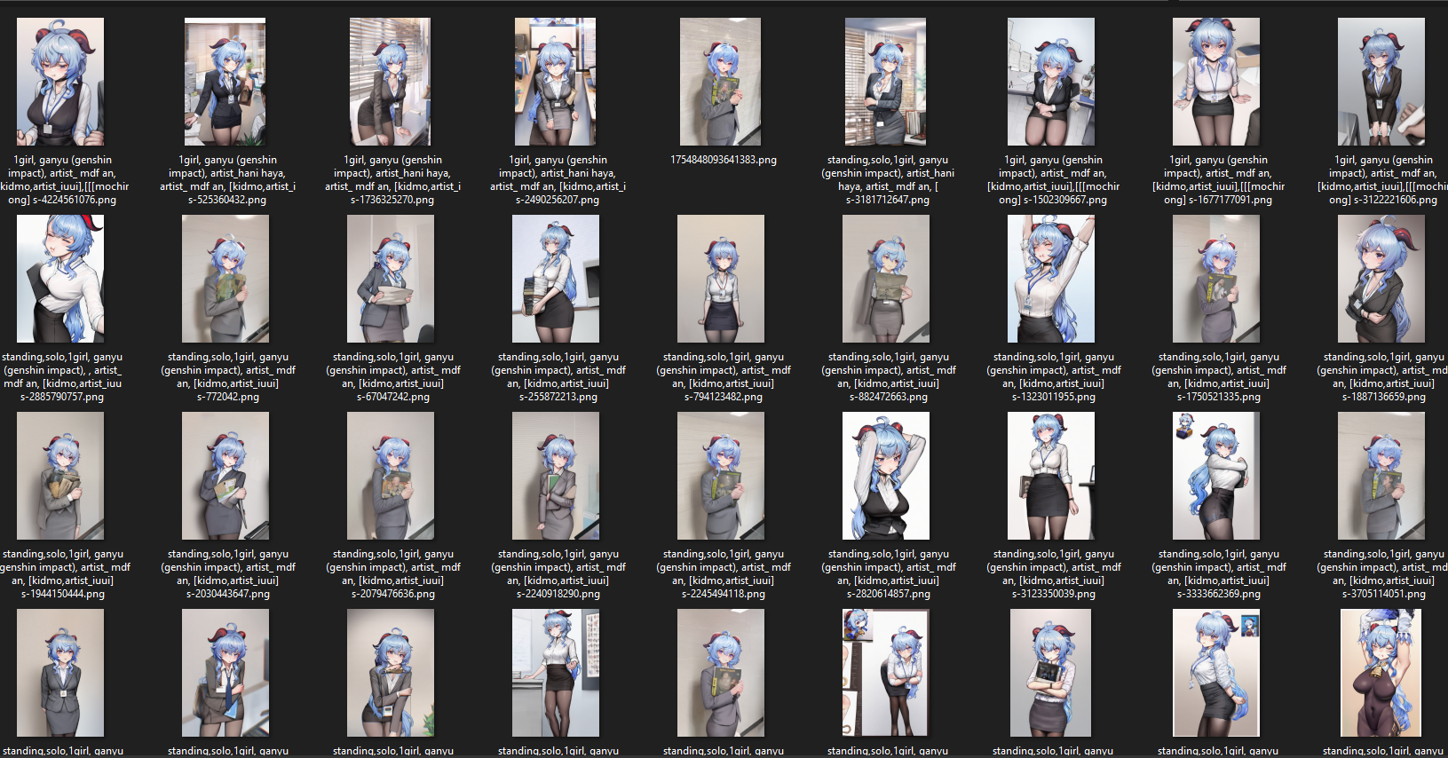Select thumbnail of file s-255872213.png

tap(556, 279)
